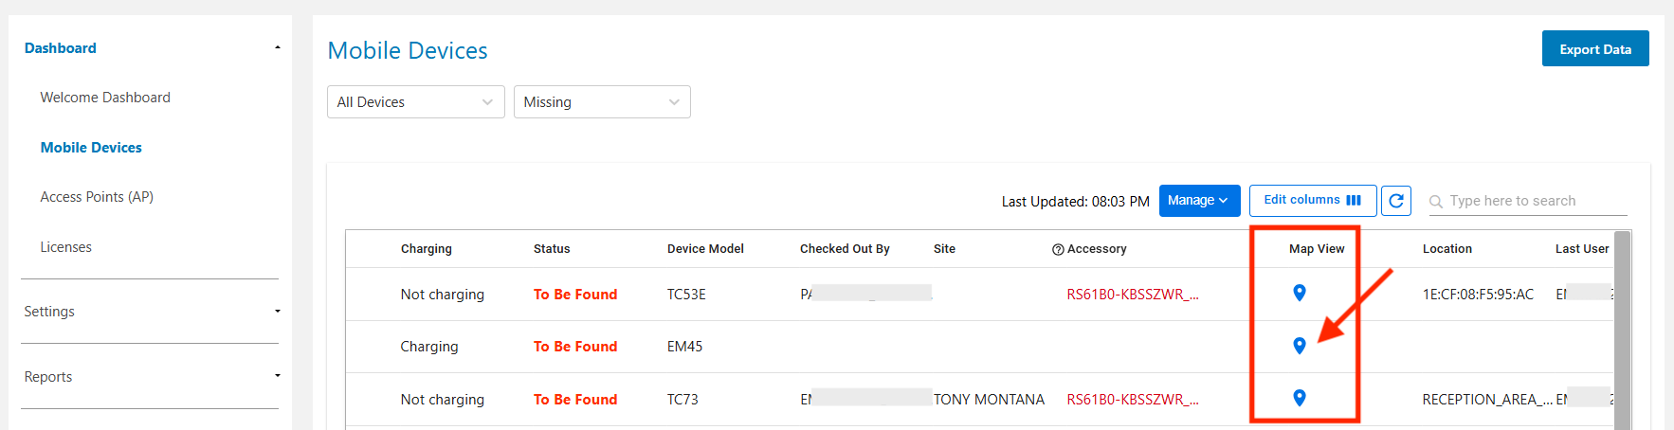Screen dimensions: 1674x430
Task: Refresh the device table
Action: pyautogui.click(x=1396, y=201)
